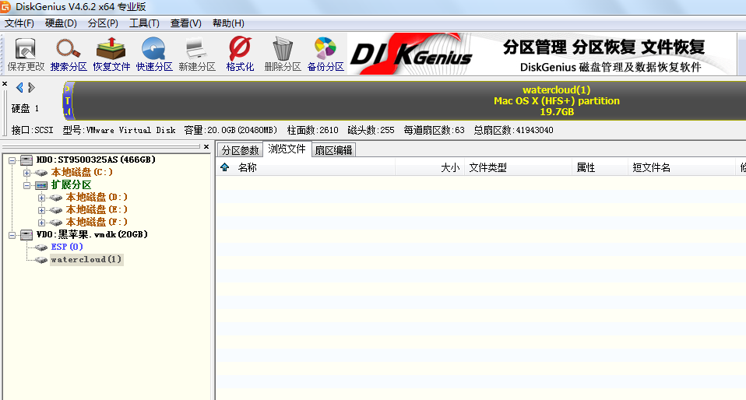This screenshot has height=400, width=746.
Task: Select 本地磁盘 (E:) in the tree
Action: (97, 209)
